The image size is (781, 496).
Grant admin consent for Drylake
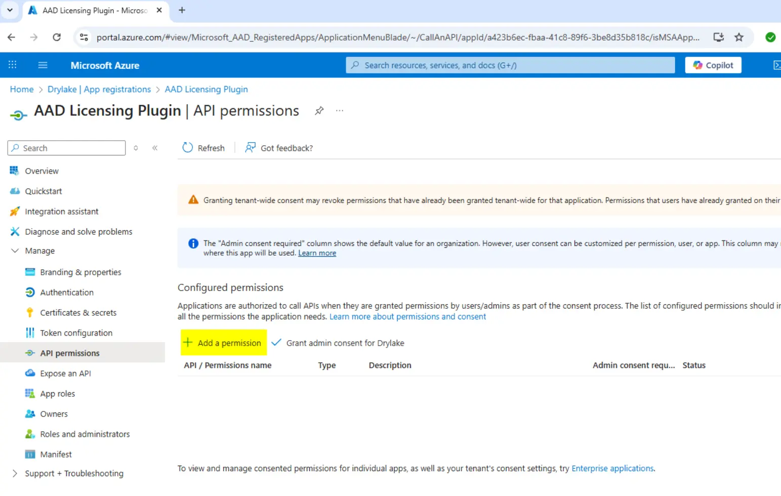pos(338,343)
